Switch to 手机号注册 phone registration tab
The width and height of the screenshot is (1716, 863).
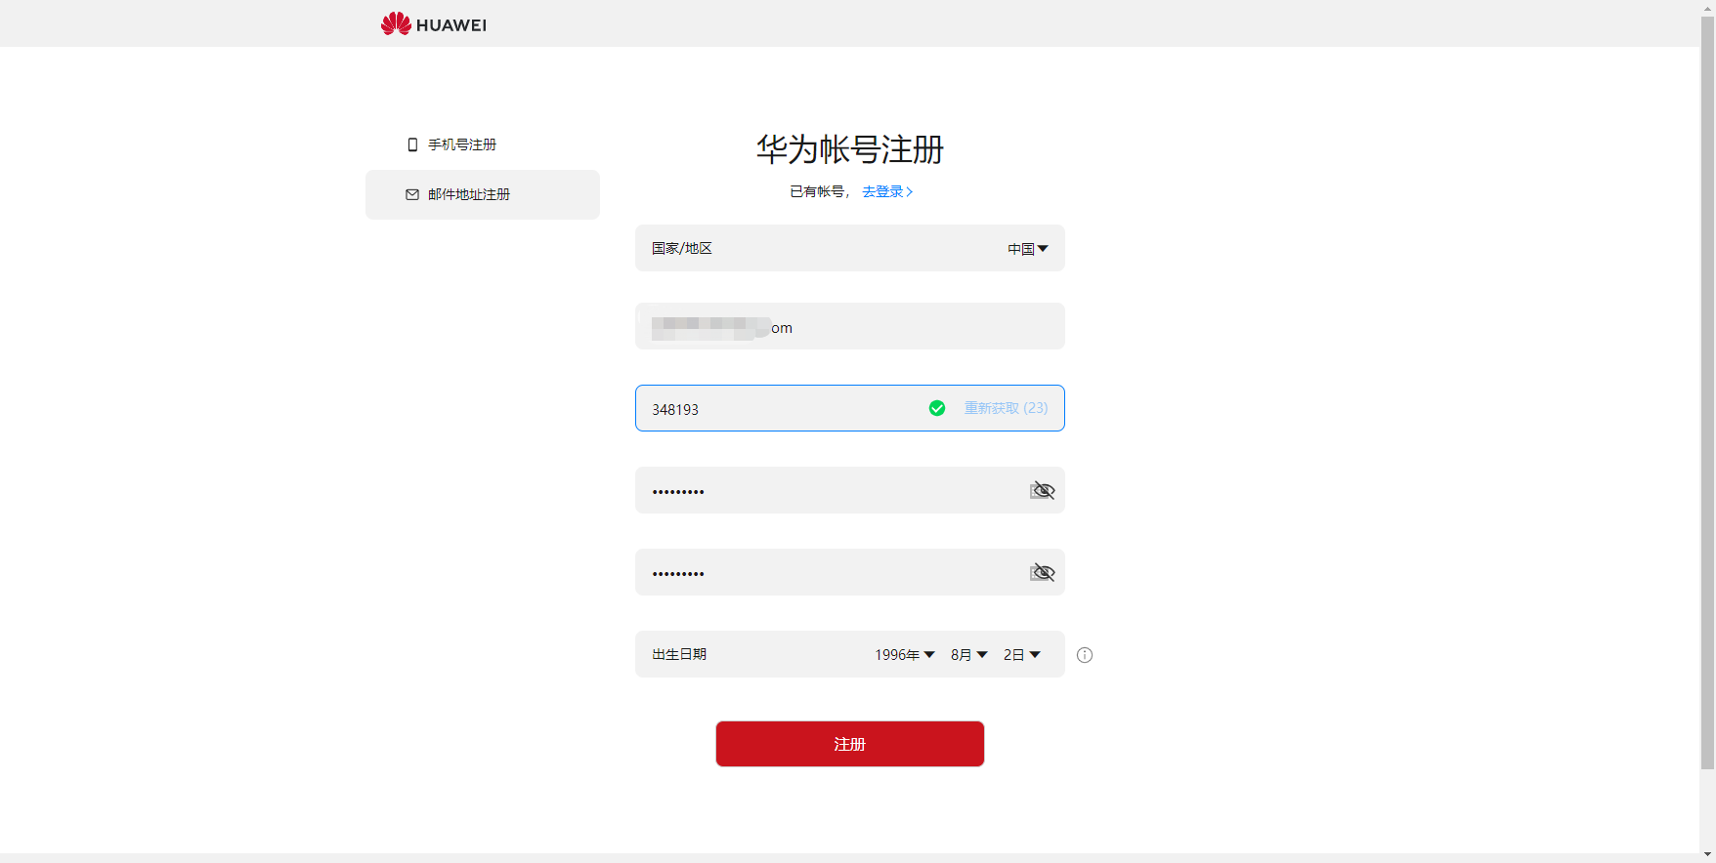pyautogui.click(x=483, y=144)
